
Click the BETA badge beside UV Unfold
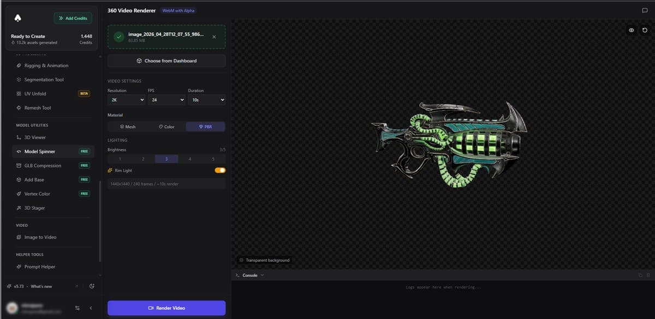(84, 93)
